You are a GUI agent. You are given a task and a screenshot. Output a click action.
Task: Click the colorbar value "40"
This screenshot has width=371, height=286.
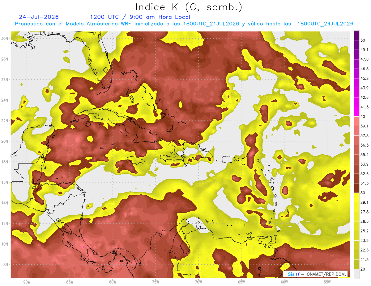click(x=363, y=116)
